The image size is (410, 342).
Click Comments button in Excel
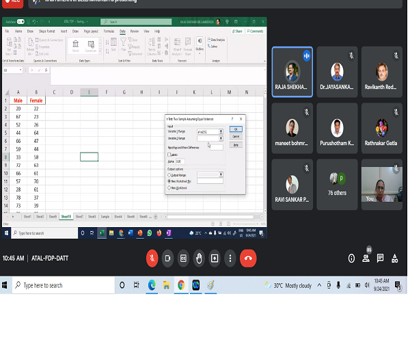(255, 31)
